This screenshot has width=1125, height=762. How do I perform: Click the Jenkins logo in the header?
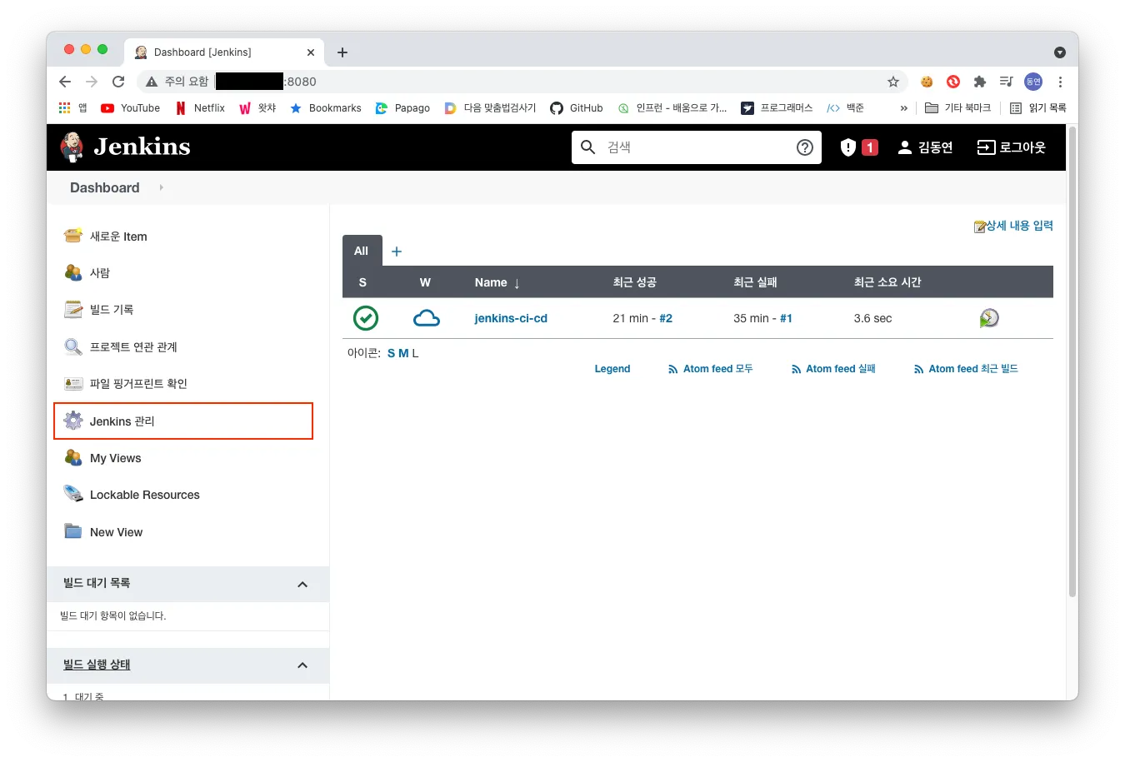(125, 147)
